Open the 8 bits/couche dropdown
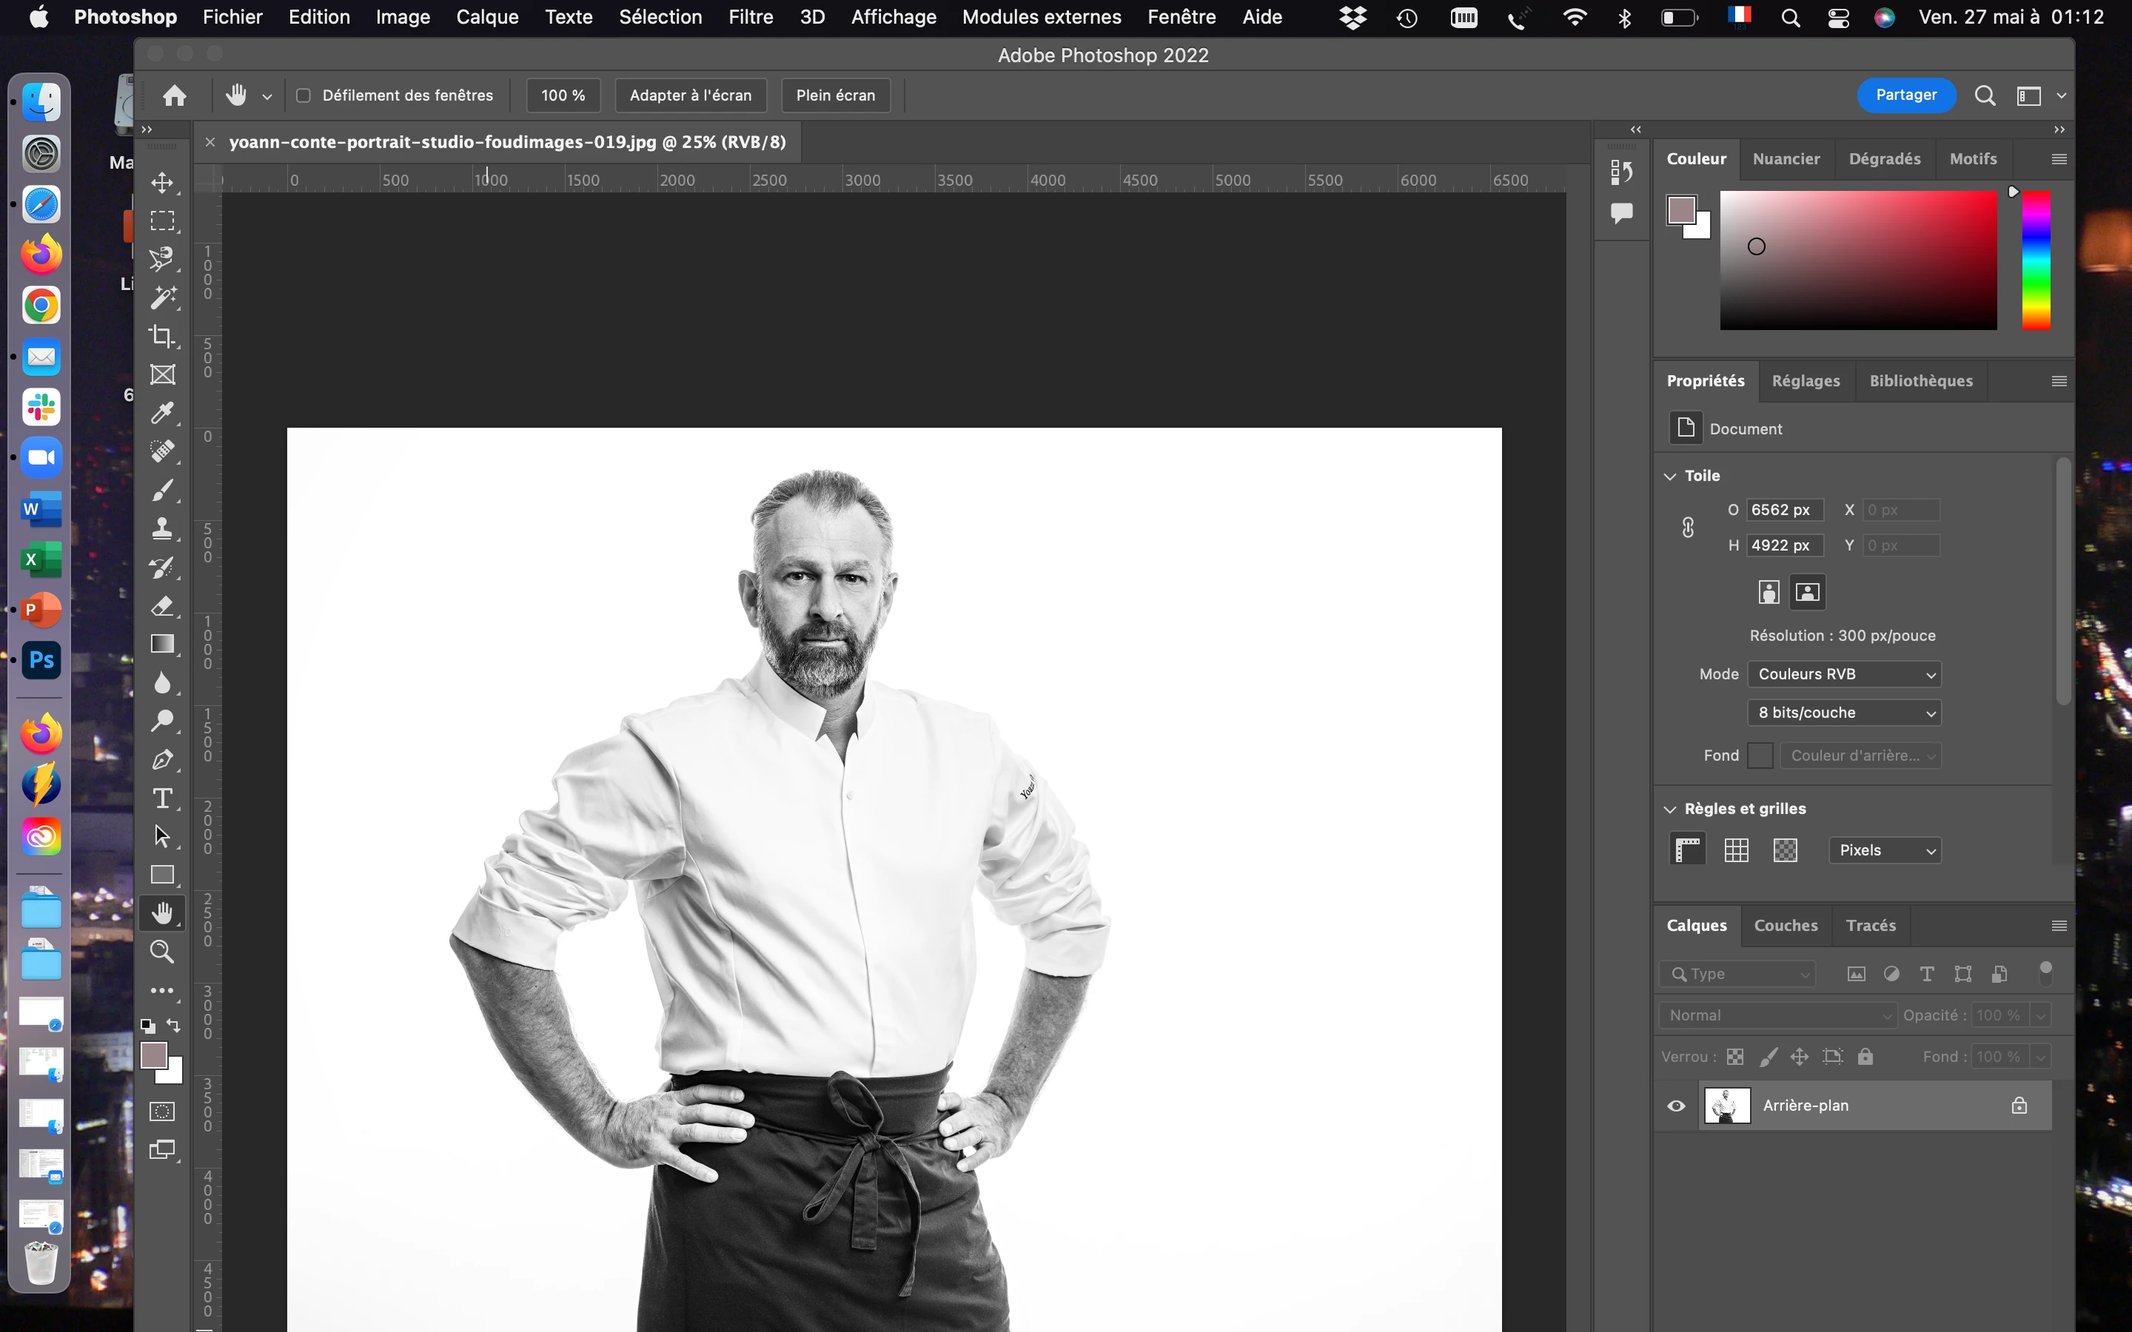 point(1844,713)
